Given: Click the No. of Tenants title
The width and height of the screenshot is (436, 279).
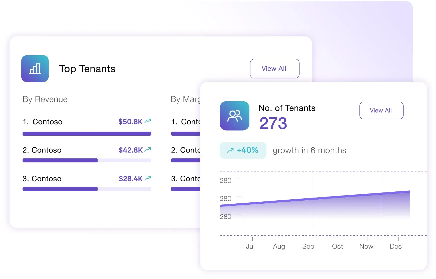Looking at the screenshot, I should tap(287, 108).
